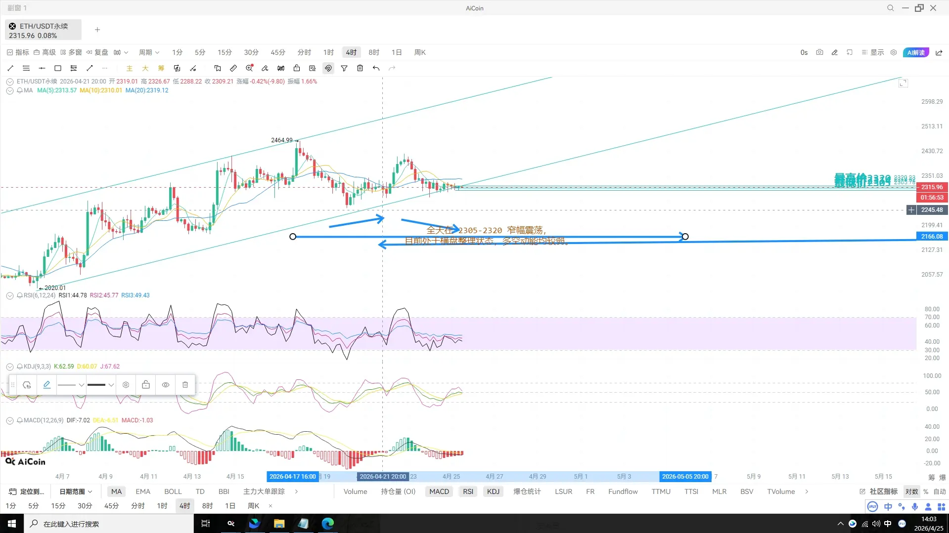The width and height of the screenshot is (949, 533).
Task: Open the pencil edit tool at top right
Action: pyautogui.click(x=835, y=52)
